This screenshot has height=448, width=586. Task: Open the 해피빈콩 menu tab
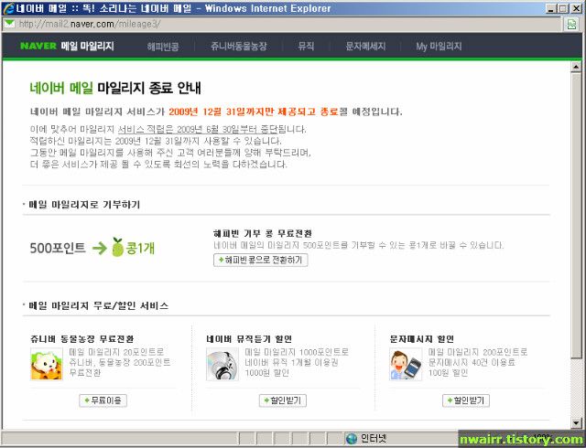click(x=163, y=47)
